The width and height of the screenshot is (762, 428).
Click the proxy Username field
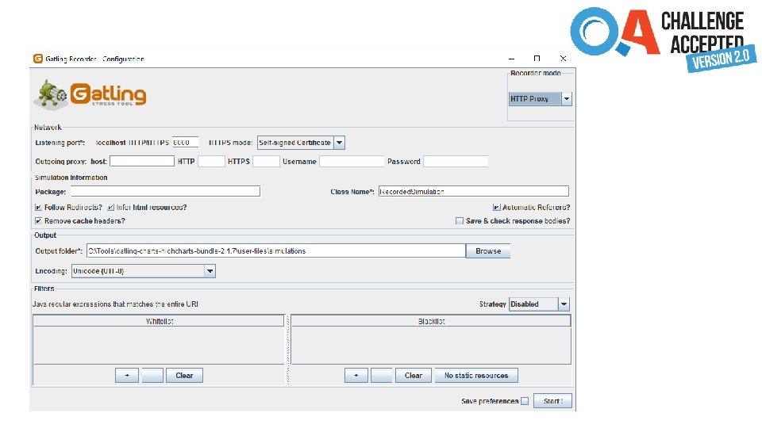352,161
